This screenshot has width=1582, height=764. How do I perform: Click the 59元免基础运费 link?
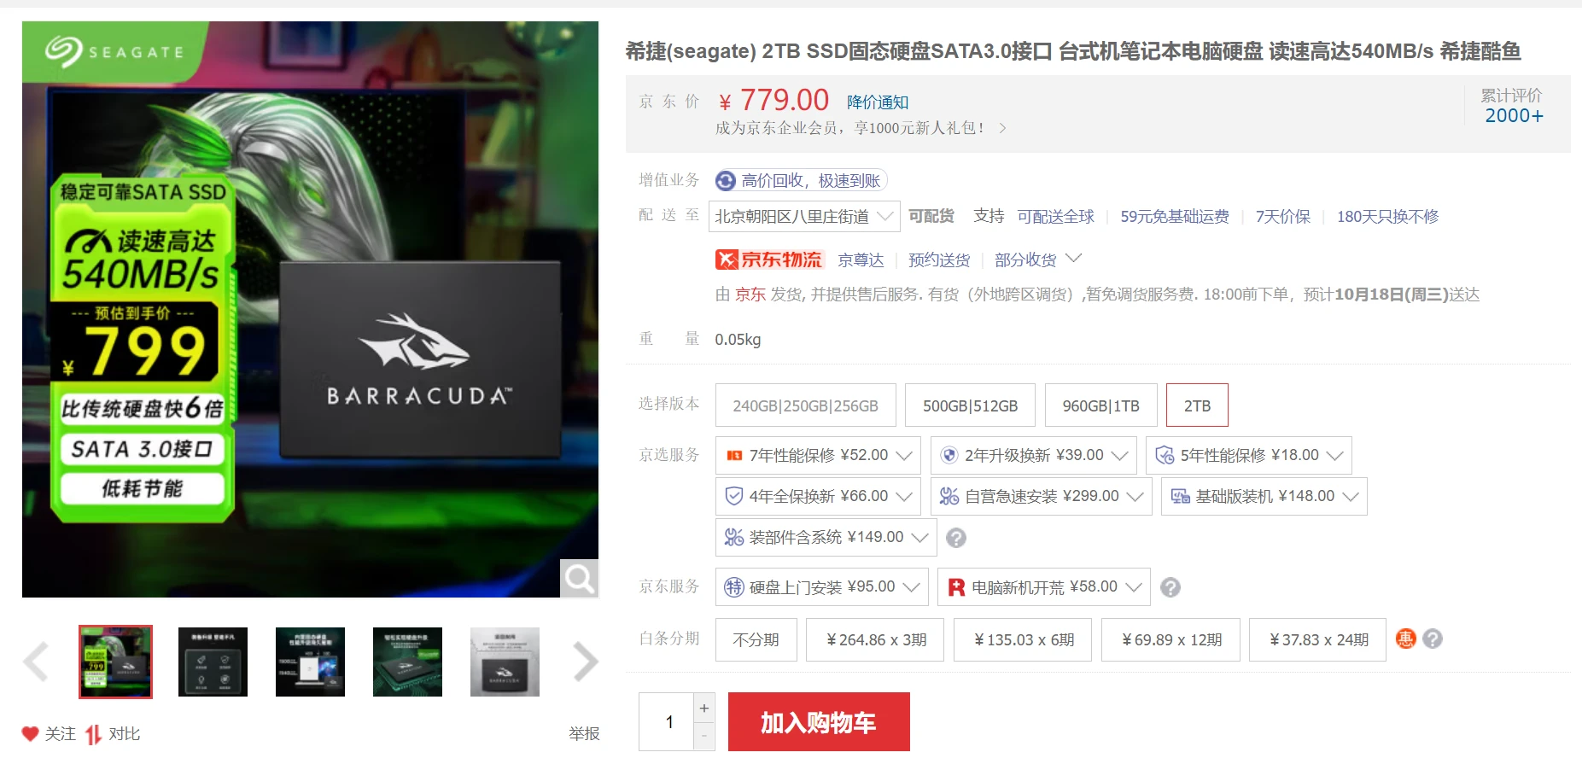(x=1175, y=217)
